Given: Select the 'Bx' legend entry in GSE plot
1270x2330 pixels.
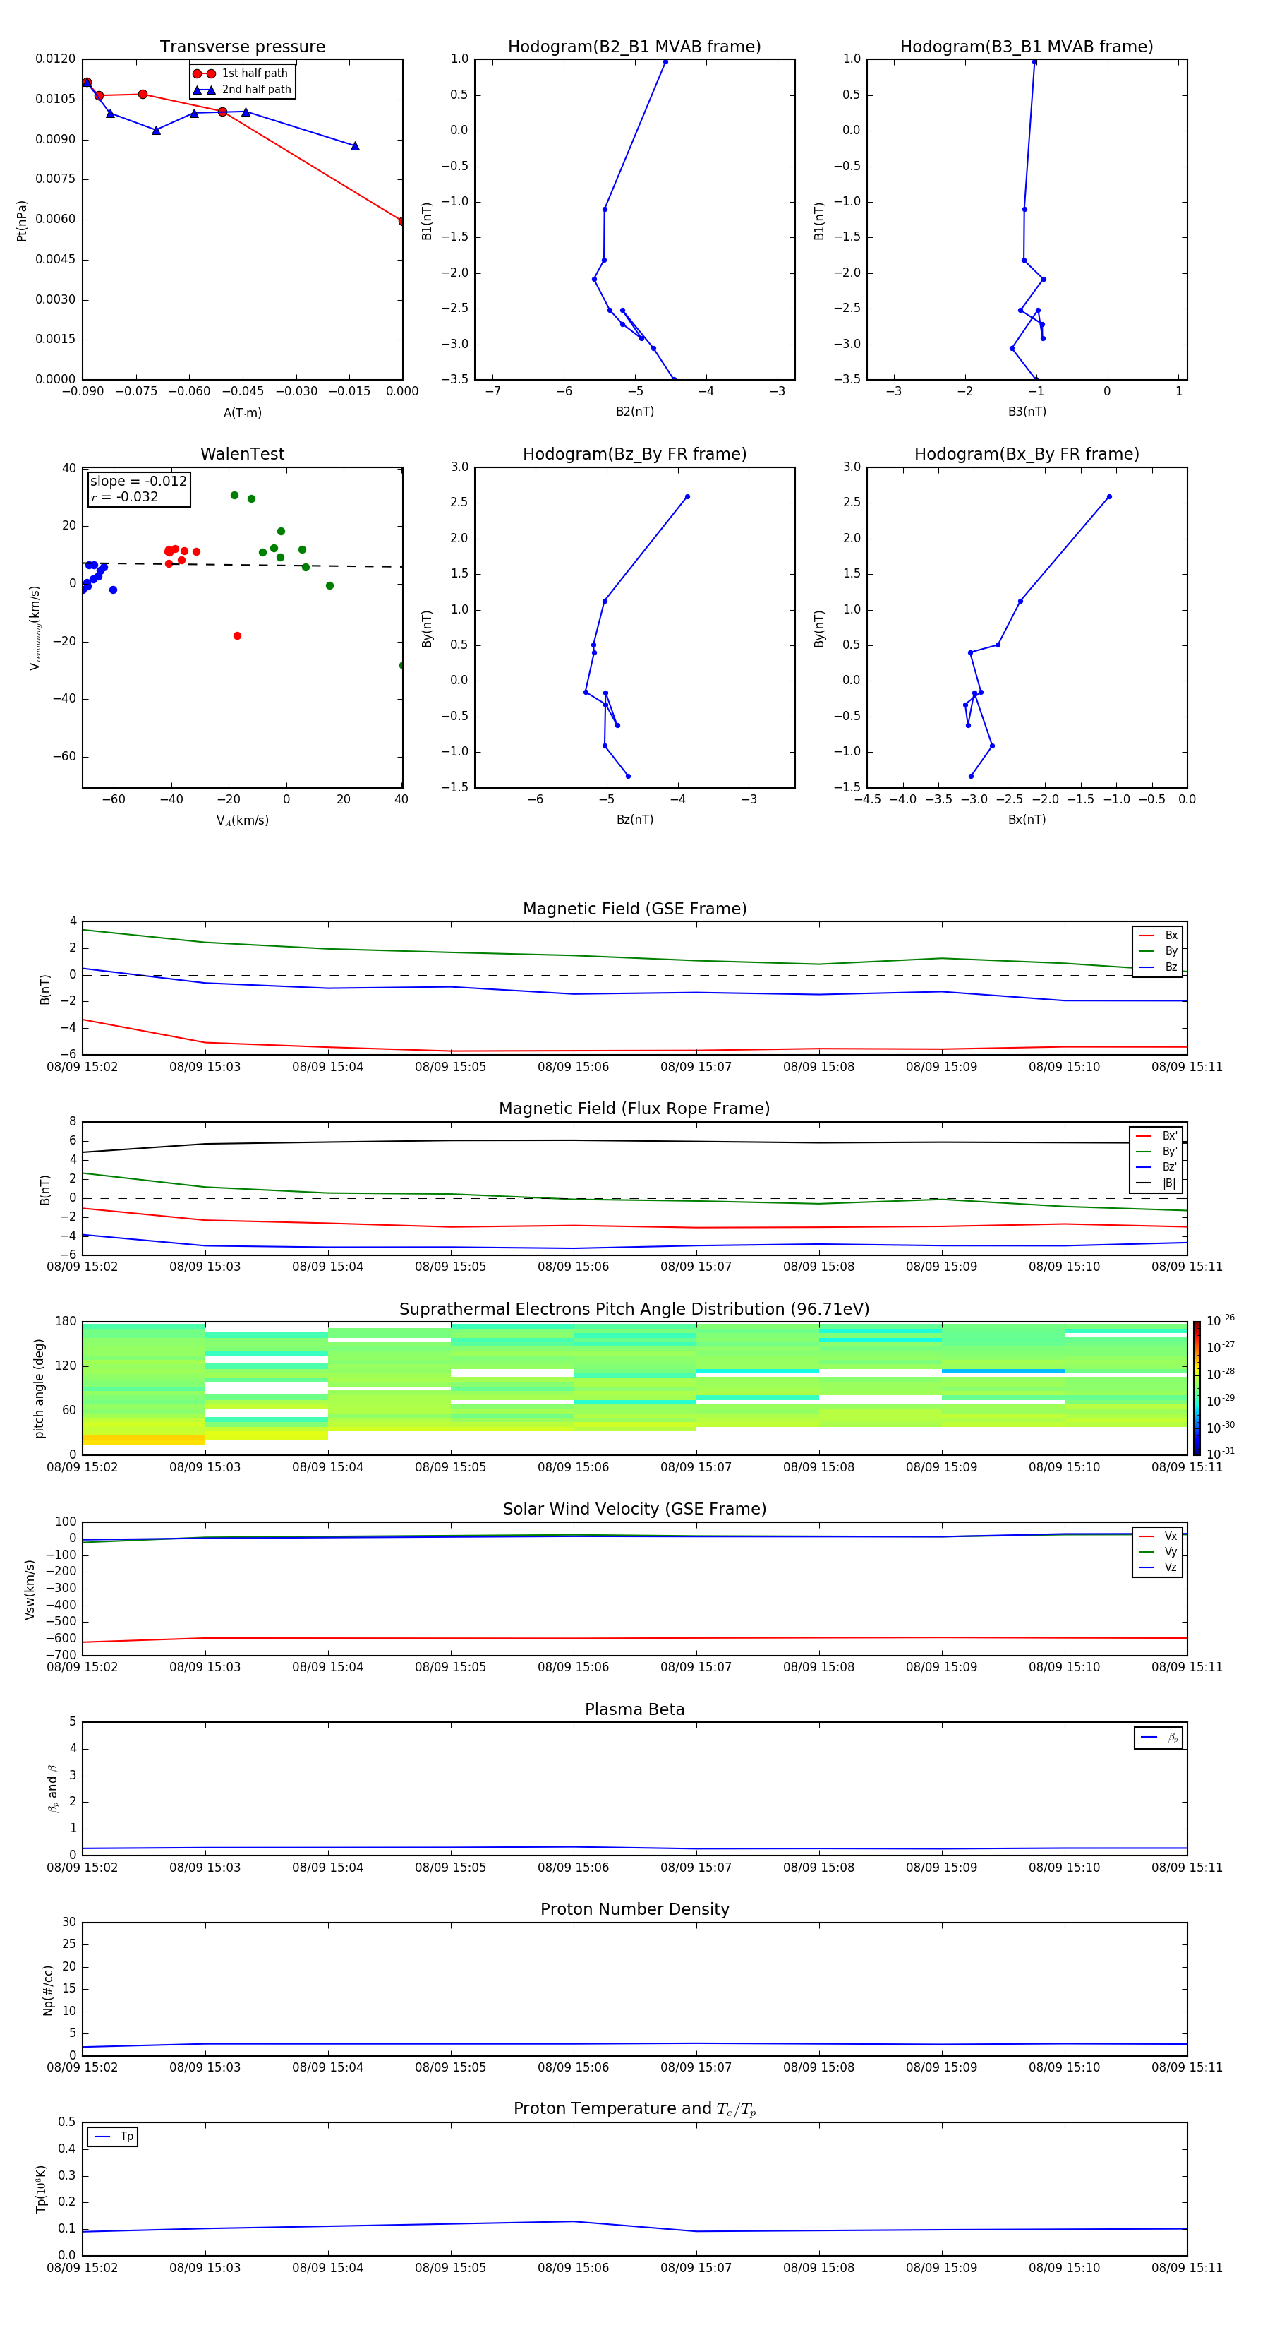Looking at the screenshot, I should pos(1158,936).
